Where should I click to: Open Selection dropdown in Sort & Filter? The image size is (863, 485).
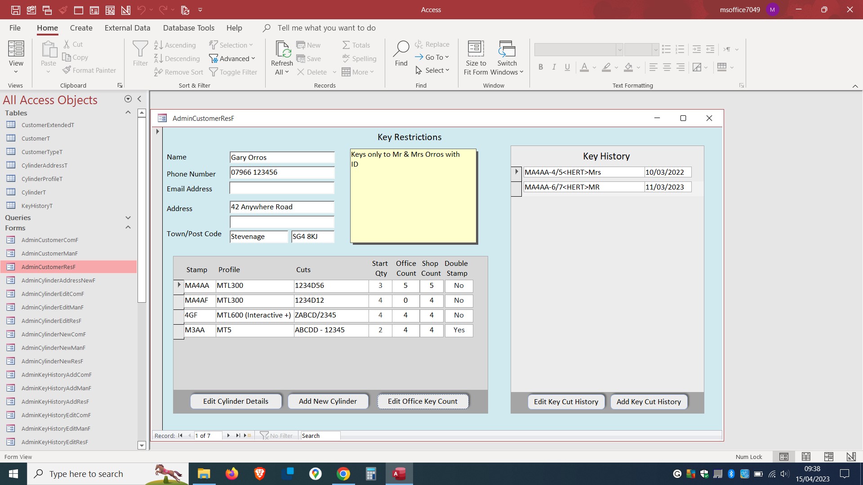(x=231, y=45)
